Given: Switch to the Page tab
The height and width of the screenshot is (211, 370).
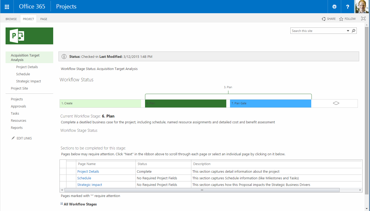Looking at the screenshot, I should 44,19.
